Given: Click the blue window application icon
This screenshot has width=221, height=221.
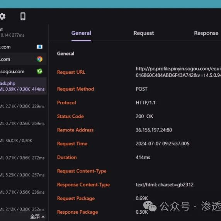Looking at the screenshot, I should tap(39, 47).
